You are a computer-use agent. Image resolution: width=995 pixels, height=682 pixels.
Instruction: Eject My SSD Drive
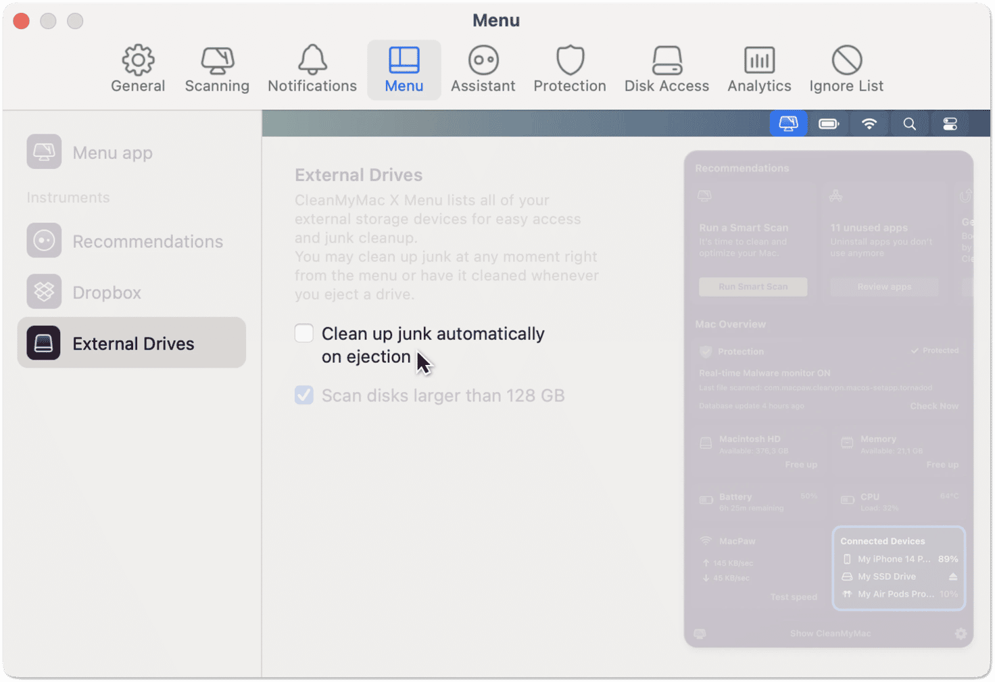pos(953,577)
